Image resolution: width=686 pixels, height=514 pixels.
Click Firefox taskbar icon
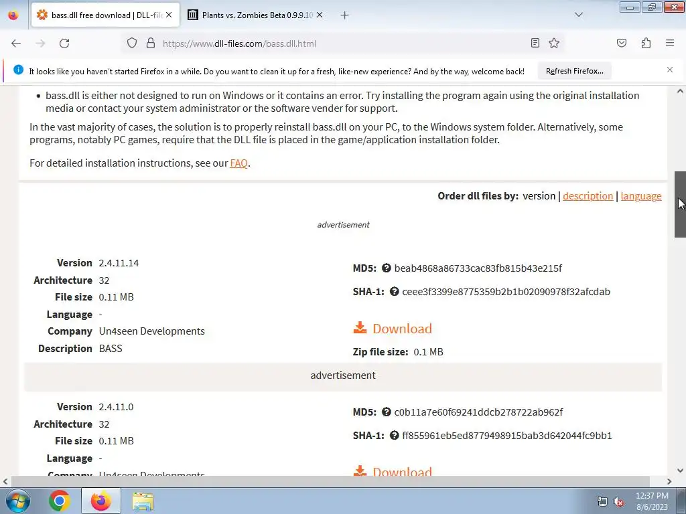tap(100, 501)
